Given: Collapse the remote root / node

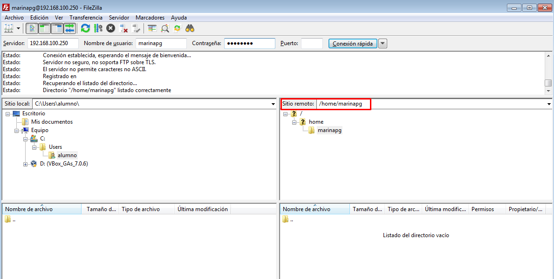Looking at the screenshot, I should (x=286, y=113).
